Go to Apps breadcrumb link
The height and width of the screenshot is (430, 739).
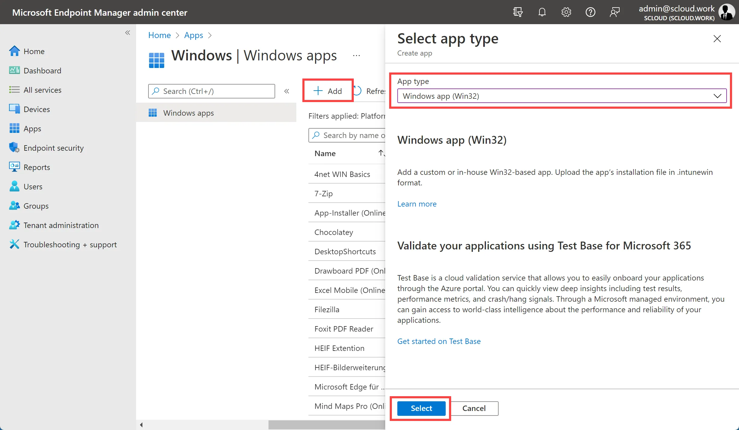194,35
